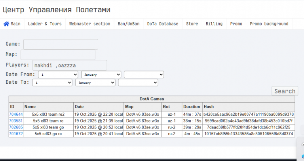Open the DoTa Database menu item

point(163,24)
